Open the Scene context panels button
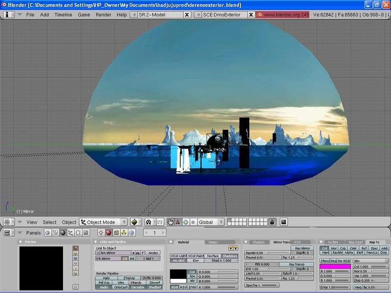 [86, 233]
